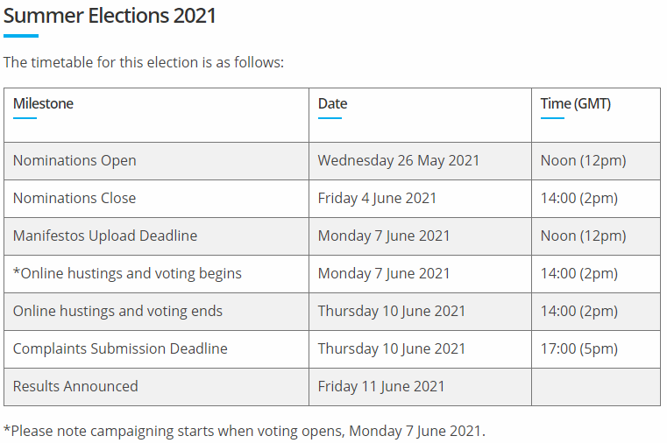The height and width of the screenshot is (443, 667).
Task: Click the Online hustings and voting begins cell
Action: point(127,274)
